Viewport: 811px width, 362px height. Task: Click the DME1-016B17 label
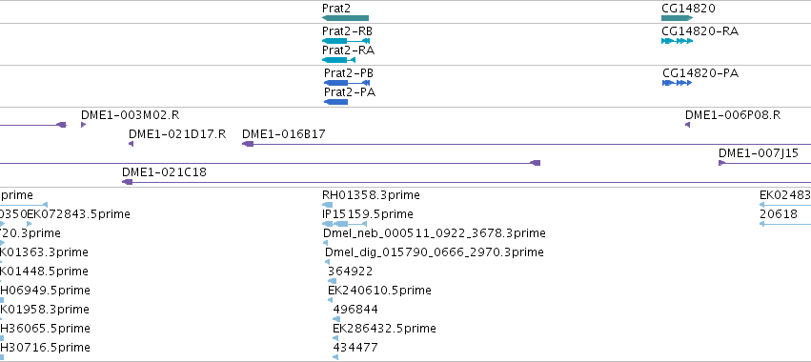coord(284,134)
